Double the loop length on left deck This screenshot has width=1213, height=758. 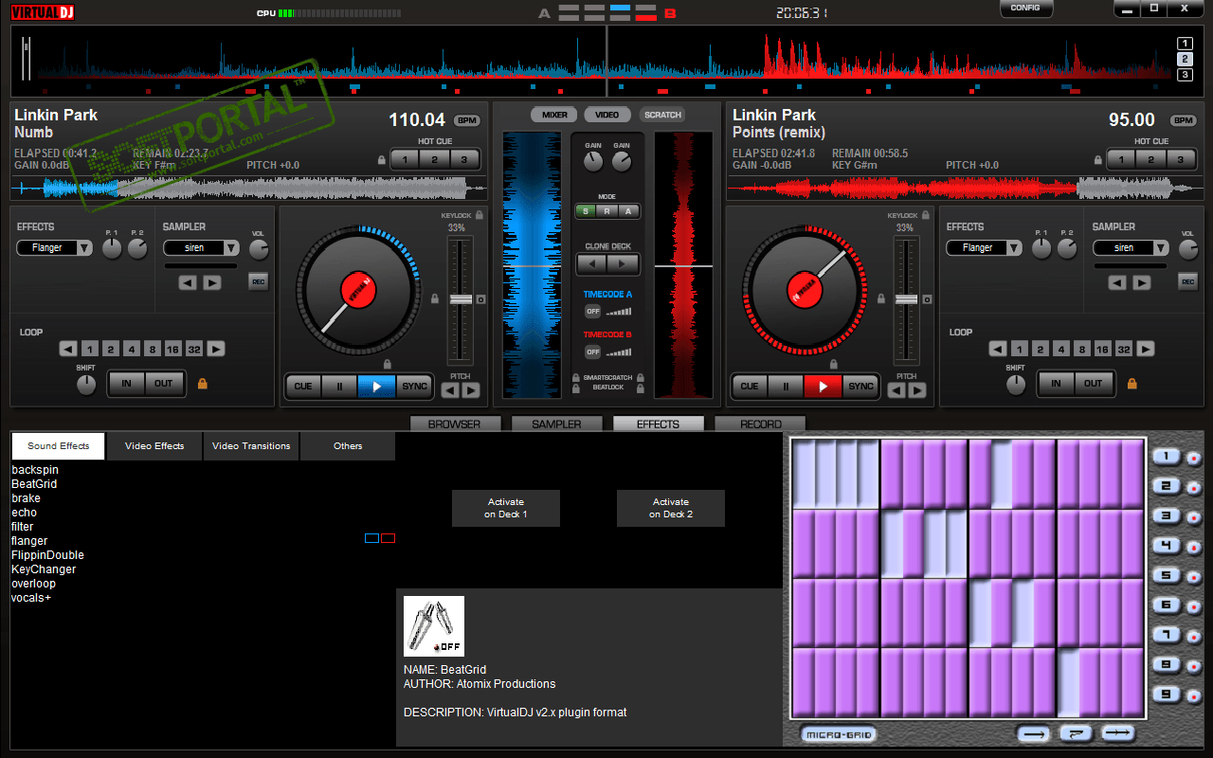[217, 349]
